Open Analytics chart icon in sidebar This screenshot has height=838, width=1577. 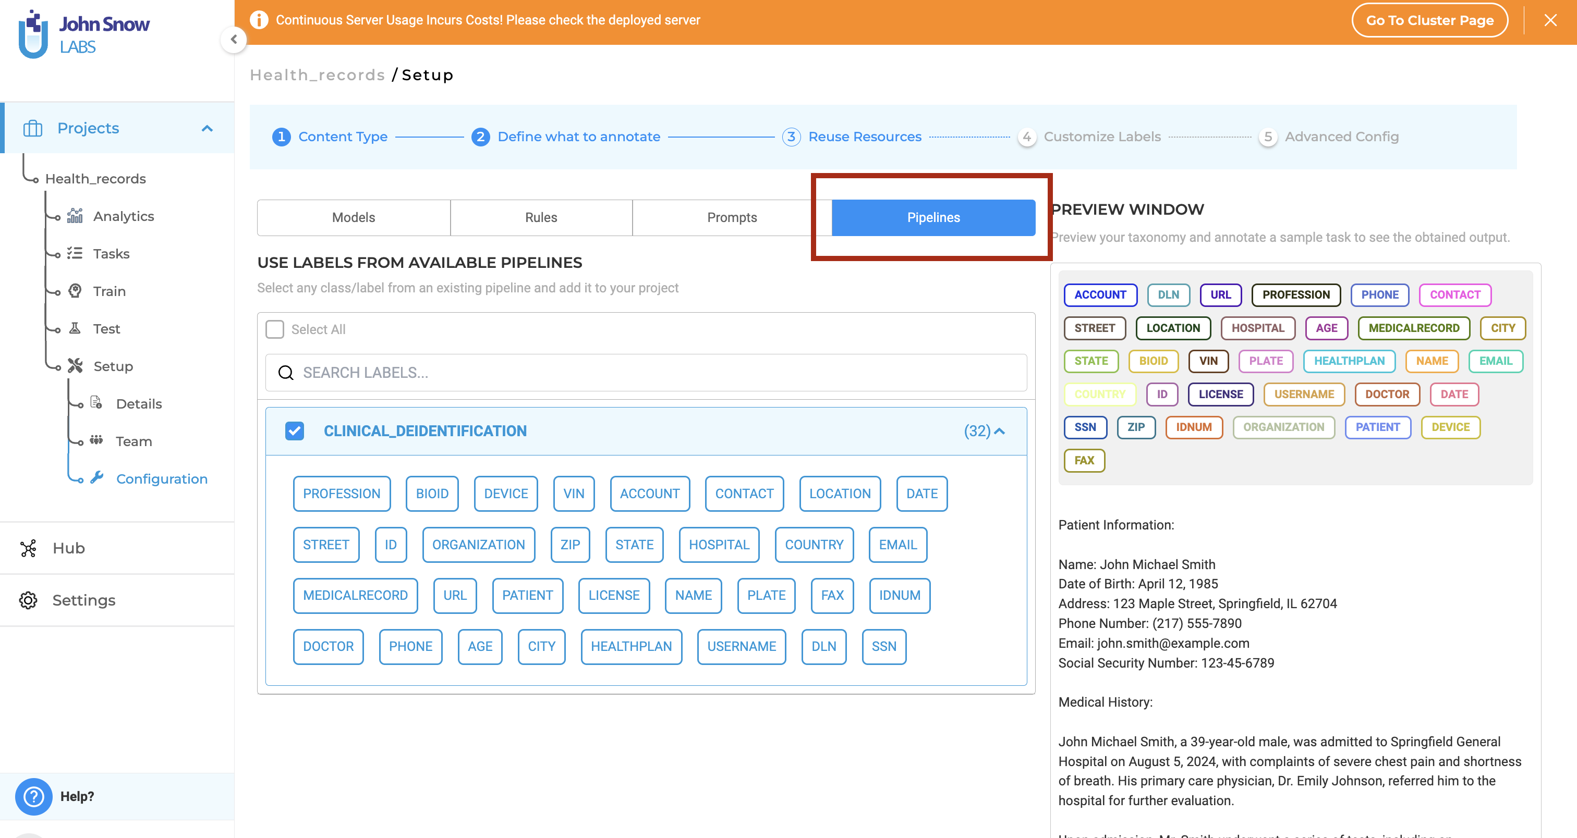[75, 216]
